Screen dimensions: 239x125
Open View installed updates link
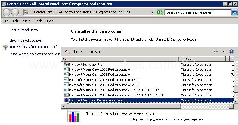[25, 40]
